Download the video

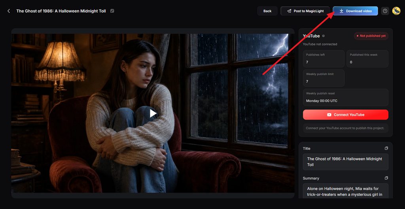356,11
